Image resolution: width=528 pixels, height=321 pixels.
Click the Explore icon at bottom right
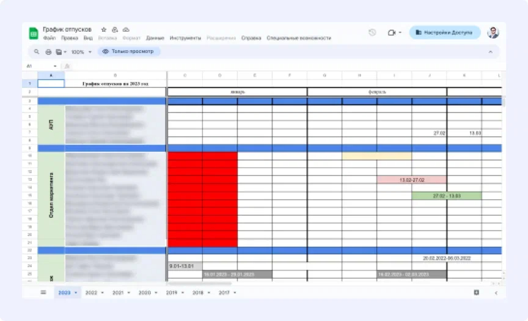click(x=477, y=292)
